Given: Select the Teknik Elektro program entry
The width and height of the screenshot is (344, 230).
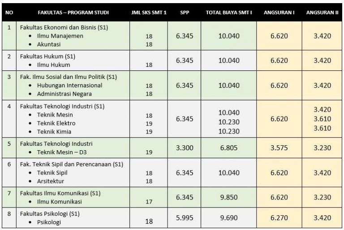Looking at the screenshot, I should tap(56, 123).
